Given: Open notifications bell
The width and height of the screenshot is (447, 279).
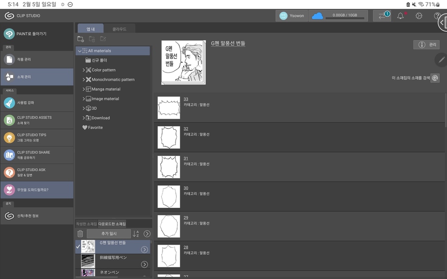Looking at the screenshot, I should click(400, 16).
